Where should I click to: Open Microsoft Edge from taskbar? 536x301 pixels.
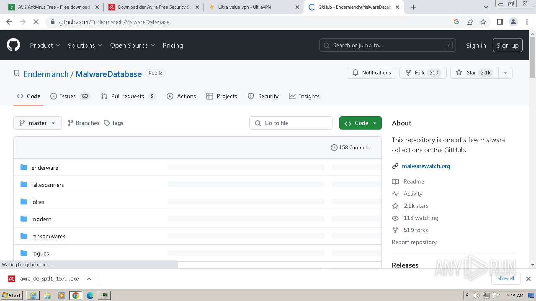coord(90,296)
